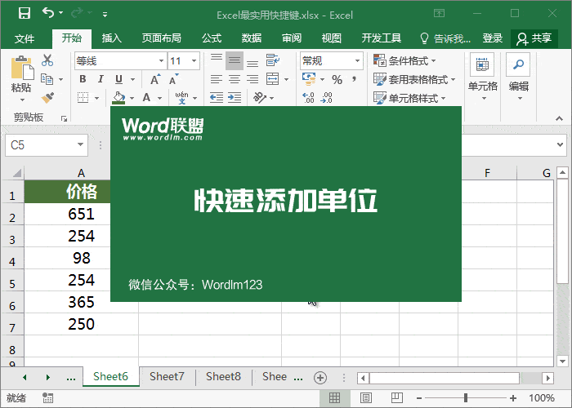The height and width of the screenshot is (408, 572).
Task: Click the Format Painter brush icon
Action: click(x=47, y=97)
